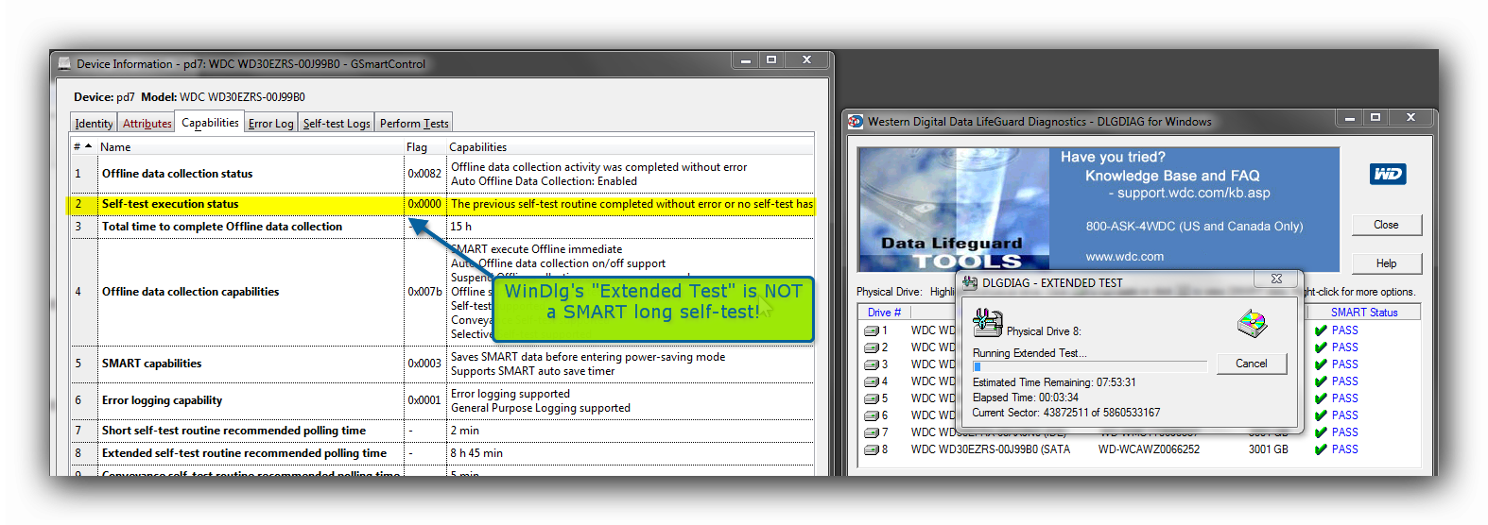The image size is (1488, 525).
Task: Click drive 7 PASS checkmark icon
Action: click(1321, 432)
